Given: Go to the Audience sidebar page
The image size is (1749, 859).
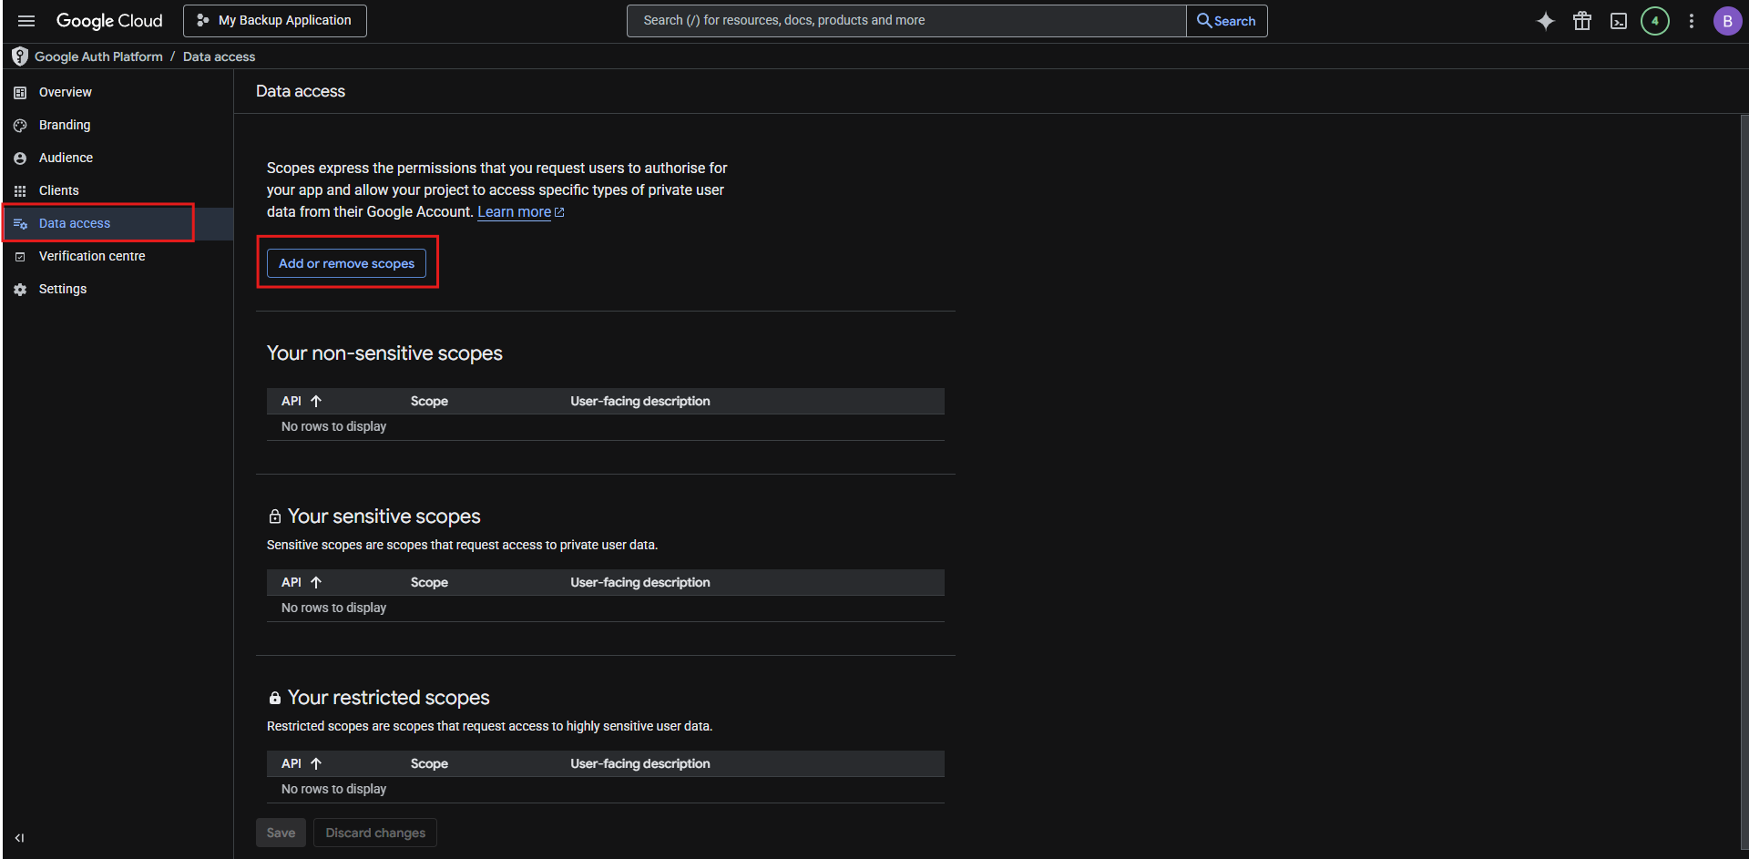Looking at the screenshot, I should click(x=117, y=158).
